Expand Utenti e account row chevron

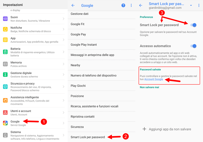[63, 113]
